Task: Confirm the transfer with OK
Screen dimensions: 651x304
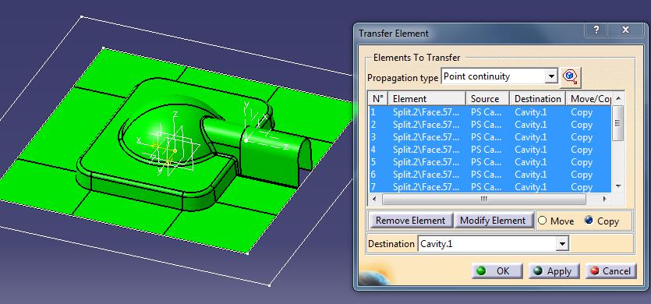Action: [x=497, y=270]
